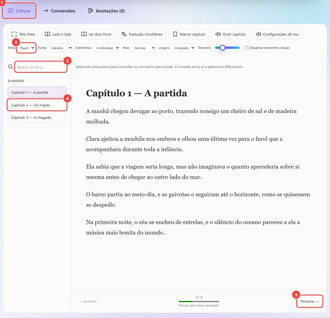Open the Largura dropdown showing Completa
Image resolution: width=330 pixels, height=318 pixels.
[183, 48]
